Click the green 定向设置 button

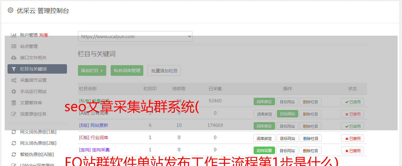(x=264, y=150)
